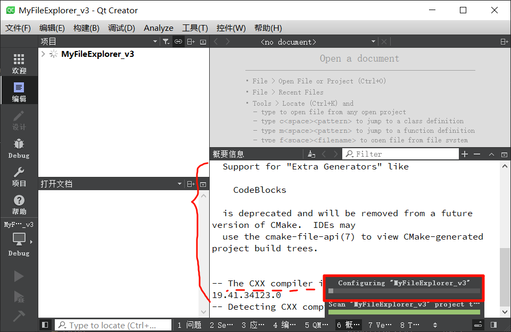Image resolution: width=511 pixels, height=332 pixels.
Task: Open the 构建(B) menu
Action: (86, 28)
